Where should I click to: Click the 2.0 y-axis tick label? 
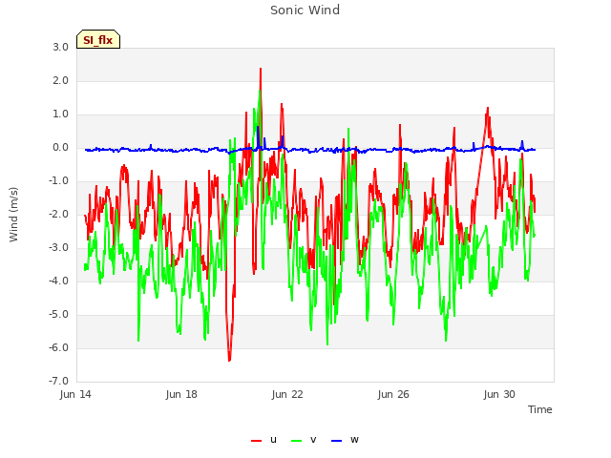[x=61, y=80]
